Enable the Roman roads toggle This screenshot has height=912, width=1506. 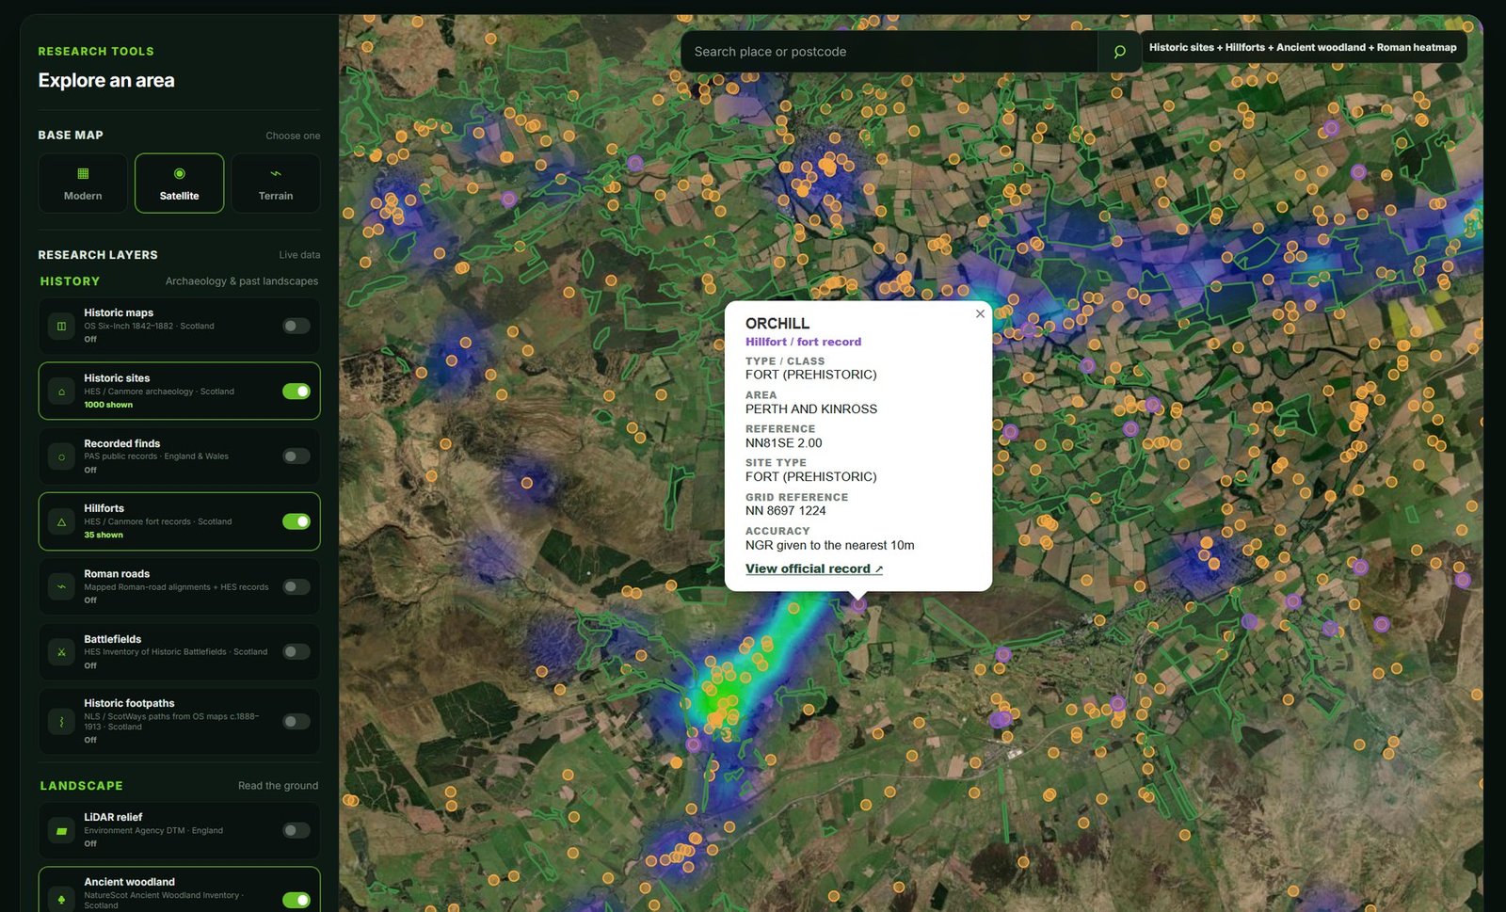296,586
